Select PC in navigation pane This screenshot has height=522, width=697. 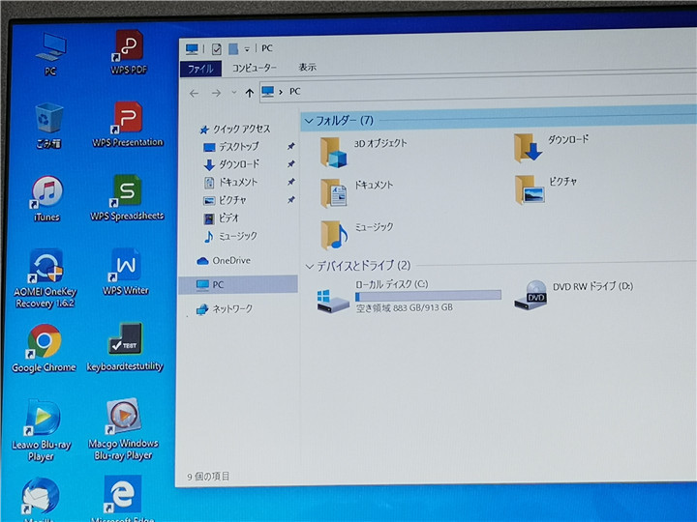point(238,284)
